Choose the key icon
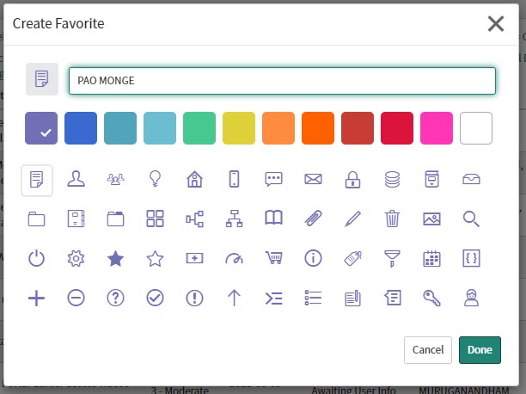The height and width of the screenshot is (394, 526). 431,298
